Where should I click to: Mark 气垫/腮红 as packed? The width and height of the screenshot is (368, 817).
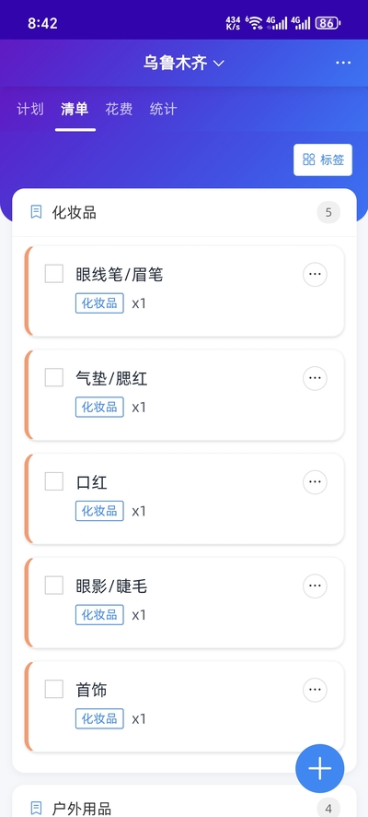54,377
